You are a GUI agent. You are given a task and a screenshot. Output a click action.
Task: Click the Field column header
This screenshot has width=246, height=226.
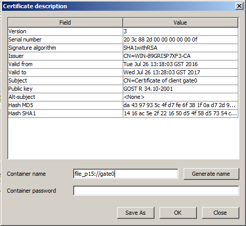click(x=65, y=23)
